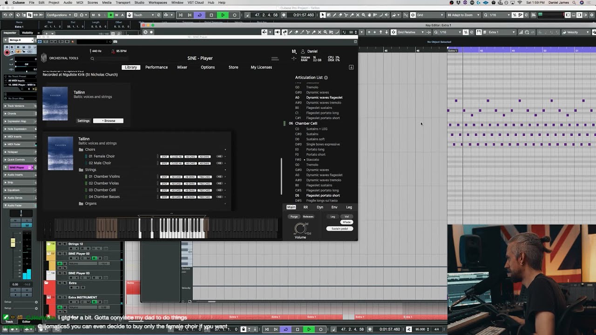Switch to the Main tab in articulation panel
Viewport: 596px width, 335px height.
(x=291, y=207)
